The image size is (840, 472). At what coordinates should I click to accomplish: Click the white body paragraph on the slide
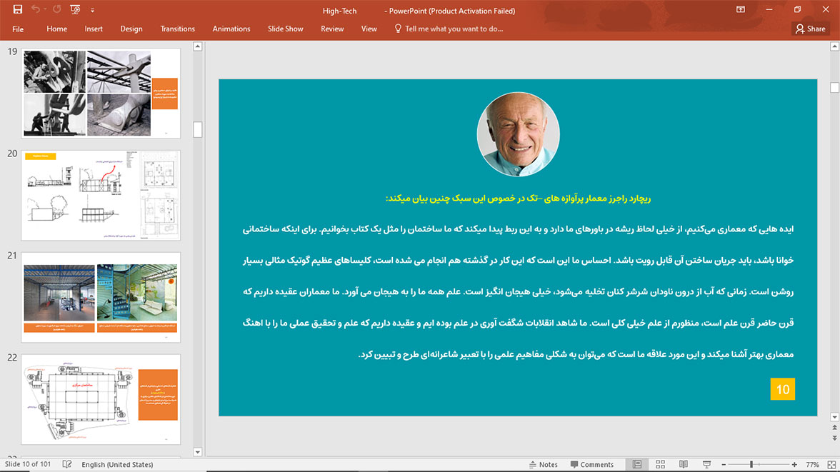[518, 291]
